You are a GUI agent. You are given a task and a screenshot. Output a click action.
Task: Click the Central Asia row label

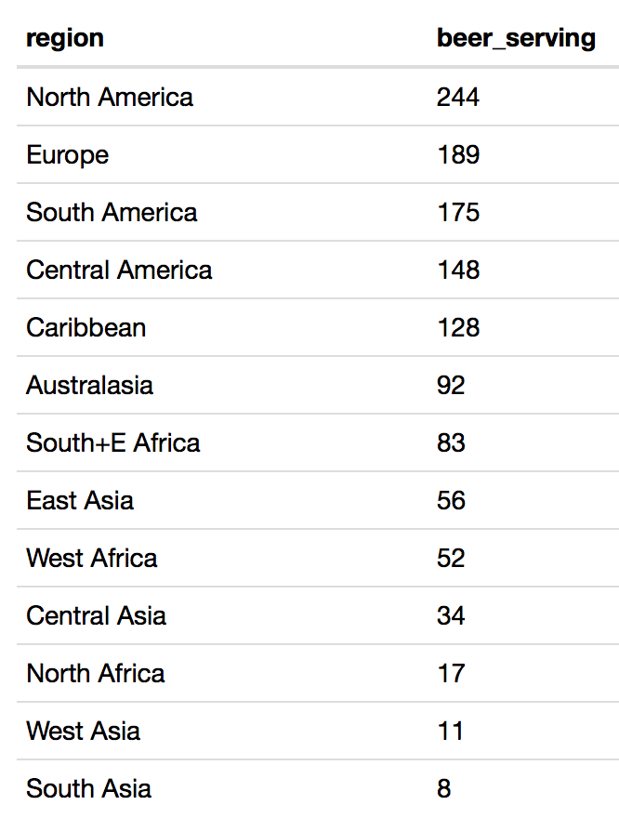click(x=97, y=615)
